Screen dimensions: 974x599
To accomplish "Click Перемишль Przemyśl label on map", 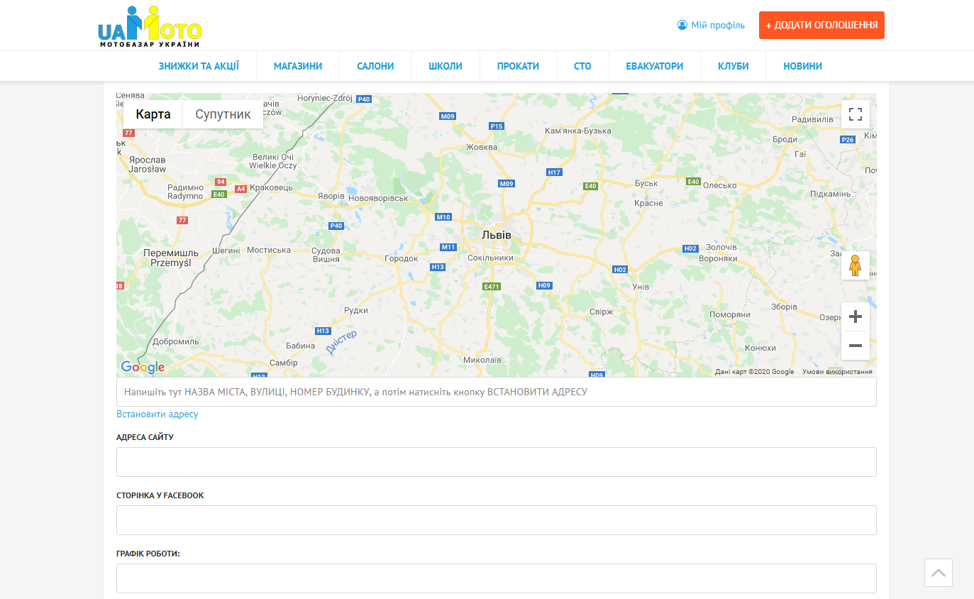I will (x=171, y=258).
